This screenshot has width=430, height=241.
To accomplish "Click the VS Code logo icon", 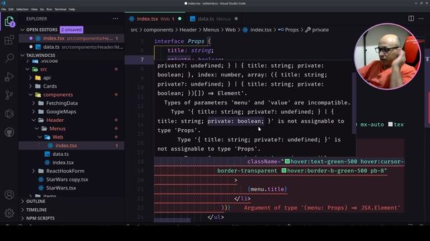I will [x=3, y=3].
